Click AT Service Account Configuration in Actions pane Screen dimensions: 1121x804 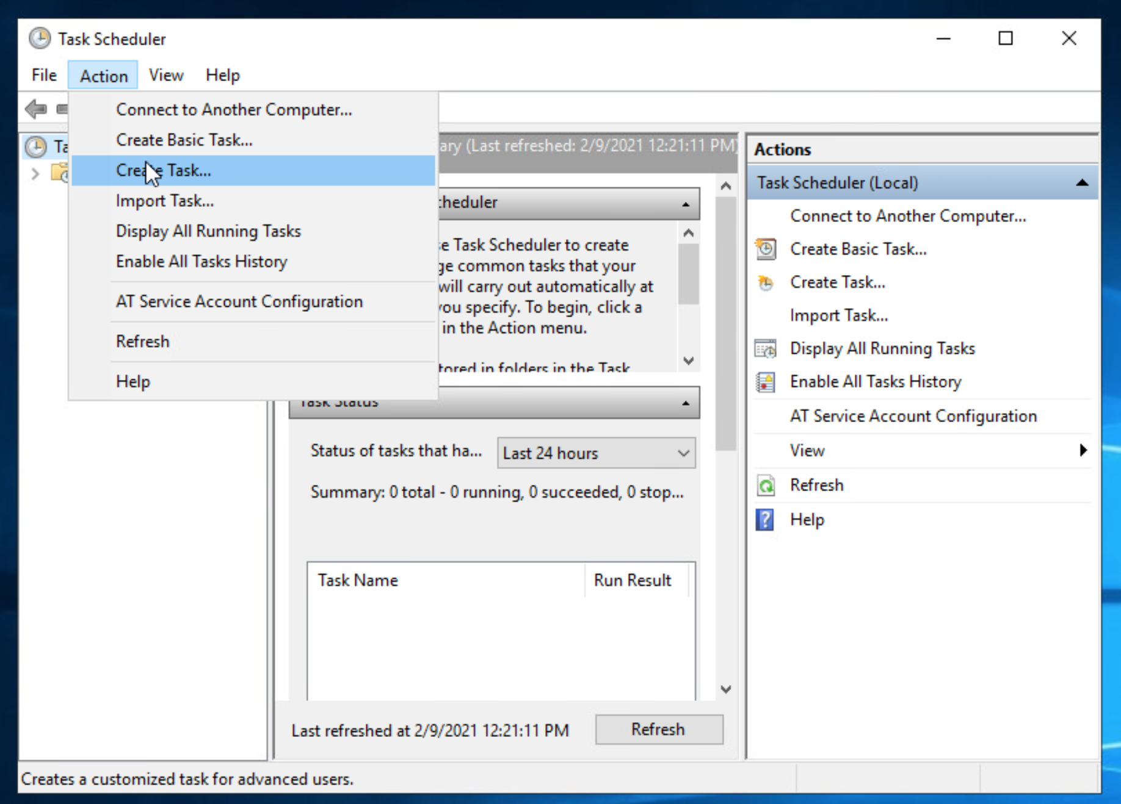pos(913,416)
